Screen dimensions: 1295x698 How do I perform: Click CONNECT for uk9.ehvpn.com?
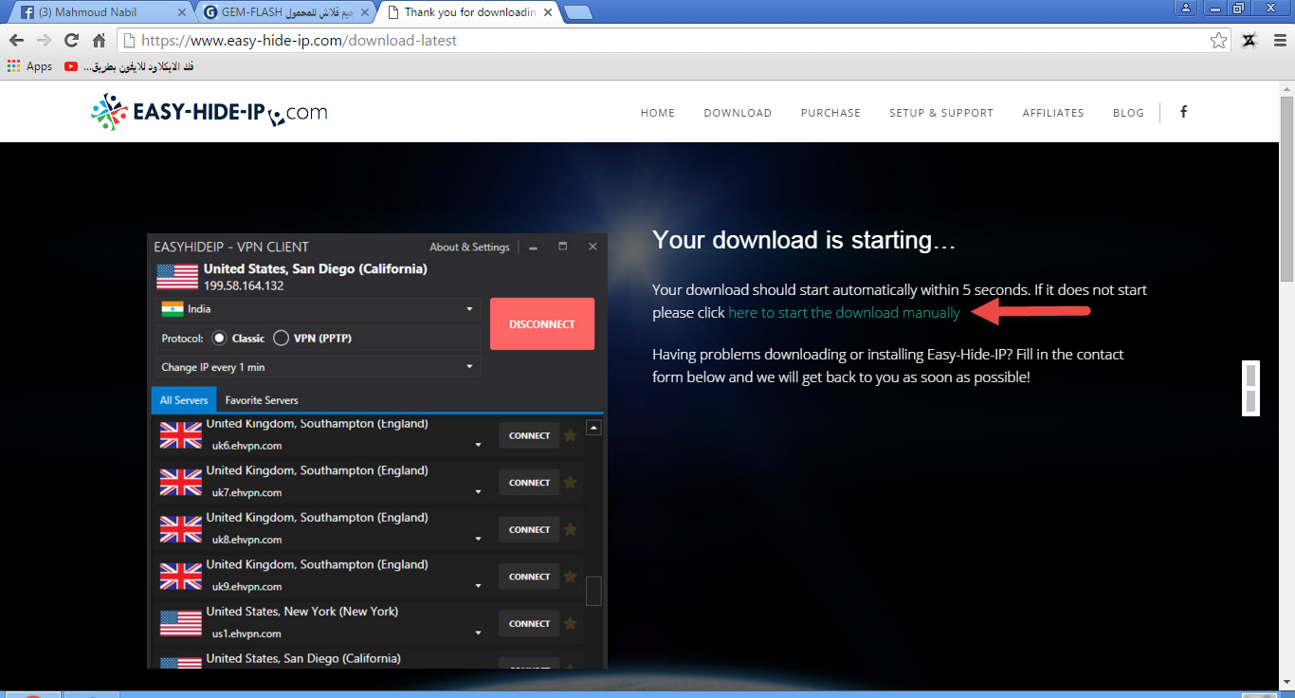pos(529,577)
